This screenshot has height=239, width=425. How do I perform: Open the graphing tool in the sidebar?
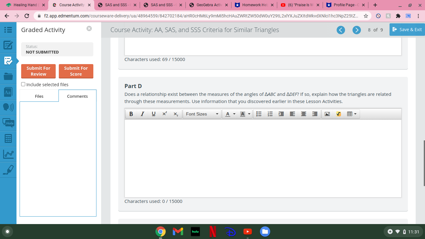8,154
